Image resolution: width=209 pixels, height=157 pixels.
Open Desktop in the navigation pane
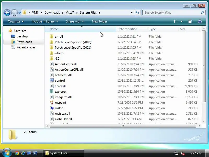click(22, 36)
